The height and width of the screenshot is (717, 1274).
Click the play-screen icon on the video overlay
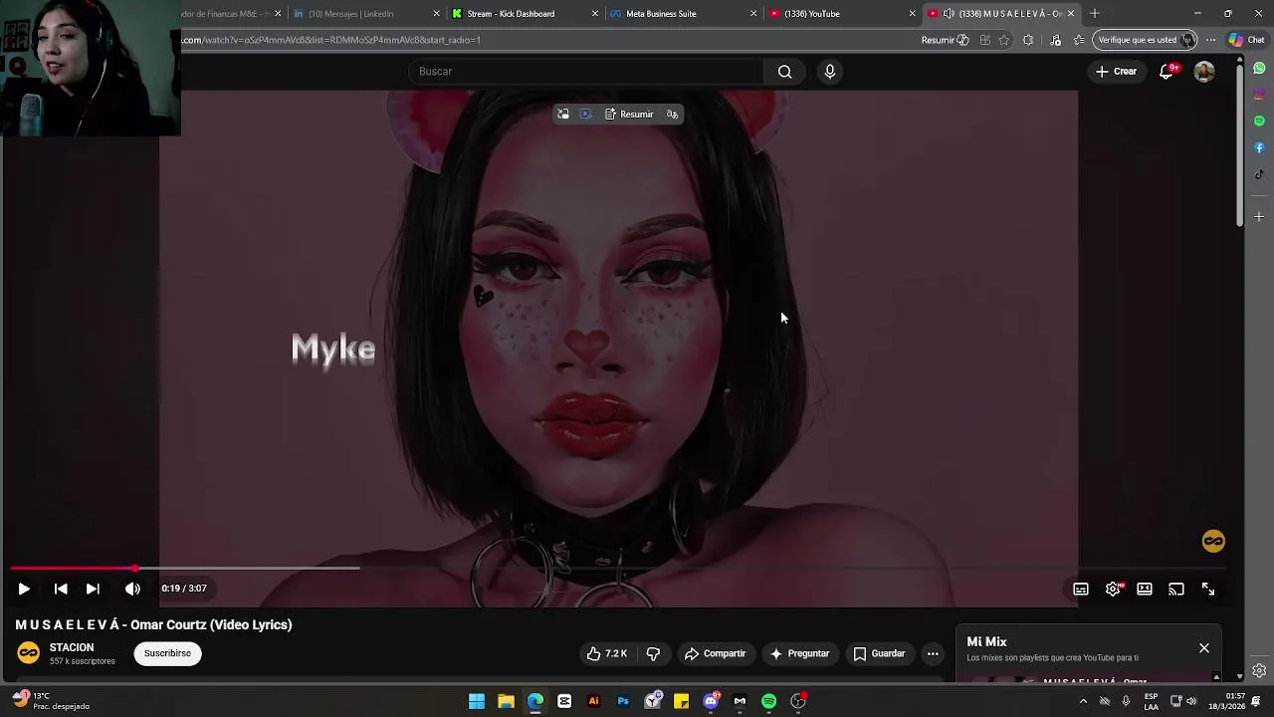point(585,115)
